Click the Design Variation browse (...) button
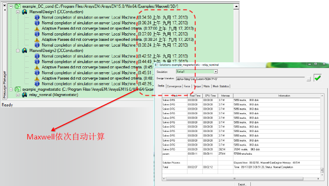The width and height of the screenshot is (329, 186). point(308,79)
